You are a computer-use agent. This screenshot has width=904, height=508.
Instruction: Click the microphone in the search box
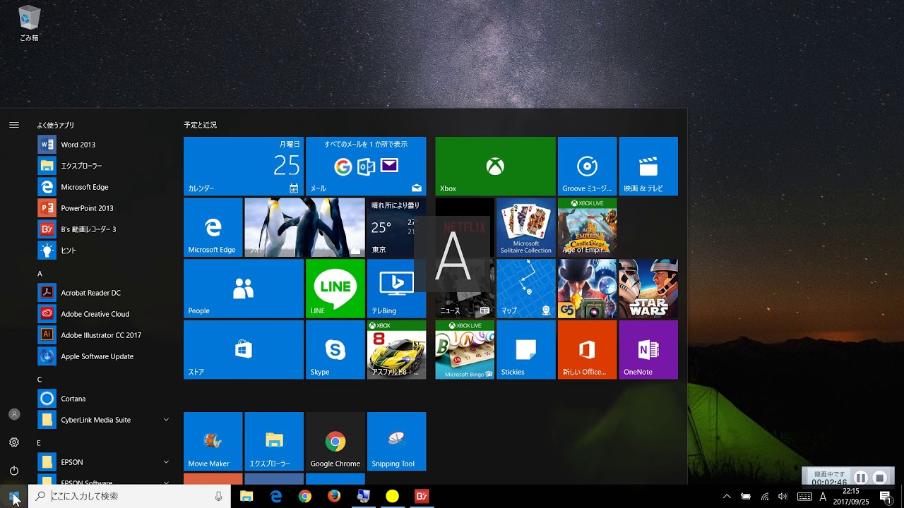[x=218, y=497]
